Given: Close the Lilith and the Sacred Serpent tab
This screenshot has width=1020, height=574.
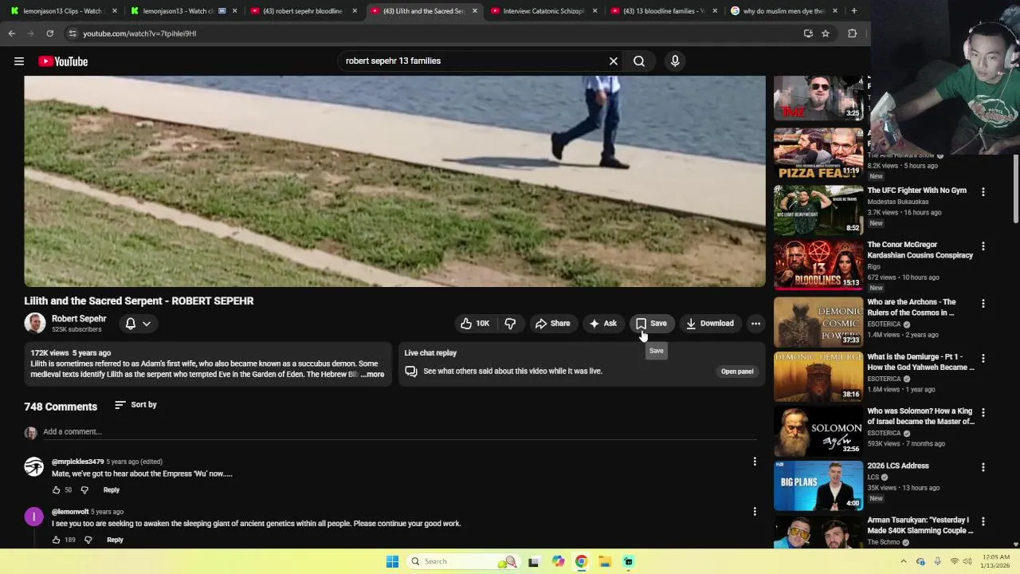Looking at the screenshot, I should [475, 11].
